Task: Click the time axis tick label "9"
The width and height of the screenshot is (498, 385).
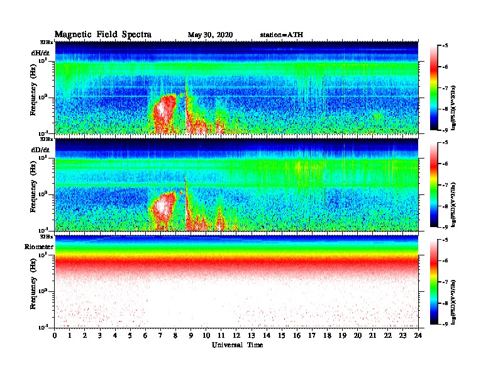Action: pos(191,335)
